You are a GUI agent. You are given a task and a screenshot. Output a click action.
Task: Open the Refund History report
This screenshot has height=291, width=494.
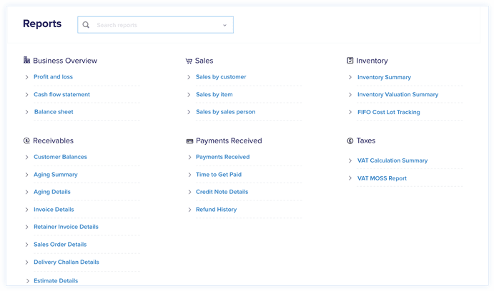pyautogui.click(x=216, y=210)
